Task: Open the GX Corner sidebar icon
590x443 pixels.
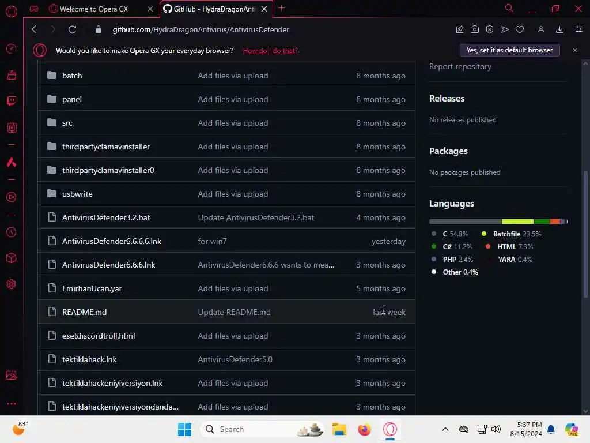Action: coord(34,9)
